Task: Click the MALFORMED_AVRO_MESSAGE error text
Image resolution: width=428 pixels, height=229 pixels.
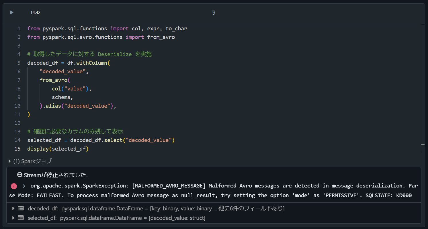Action: [x=169, y=185]
